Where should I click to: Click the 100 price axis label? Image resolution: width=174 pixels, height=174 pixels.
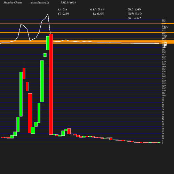click(164, 95)
